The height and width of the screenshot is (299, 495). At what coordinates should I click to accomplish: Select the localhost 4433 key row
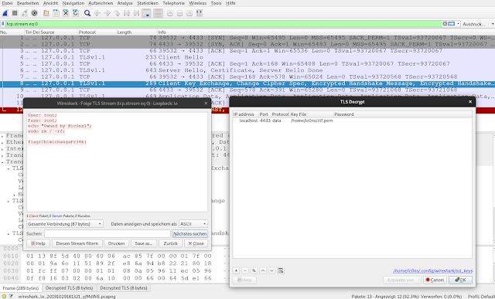coord(353,121)
